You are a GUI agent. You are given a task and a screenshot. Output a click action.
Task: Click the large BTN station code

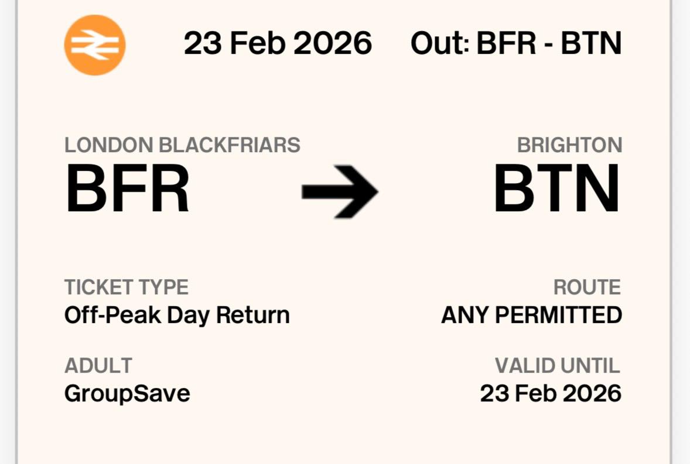556,188
